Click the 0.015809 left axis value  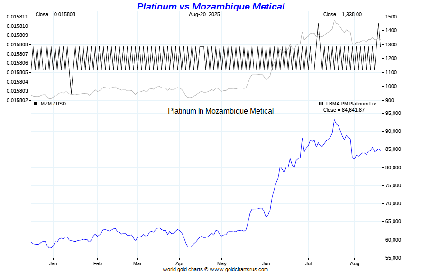pos(17,35)
